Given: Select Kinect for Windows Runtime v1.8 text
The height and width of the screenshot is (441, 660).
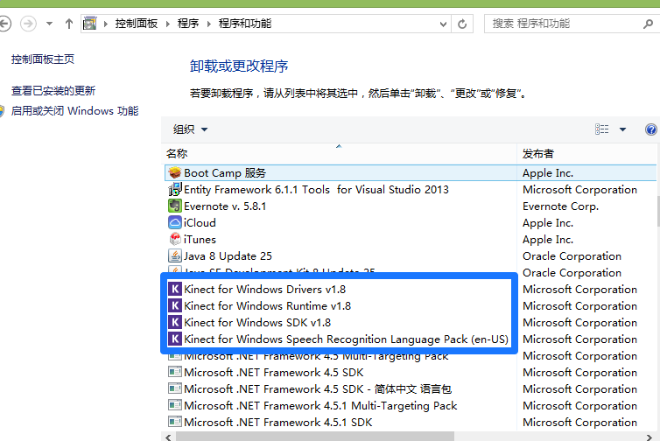Looking at the screenshot, I should (267, 306).
